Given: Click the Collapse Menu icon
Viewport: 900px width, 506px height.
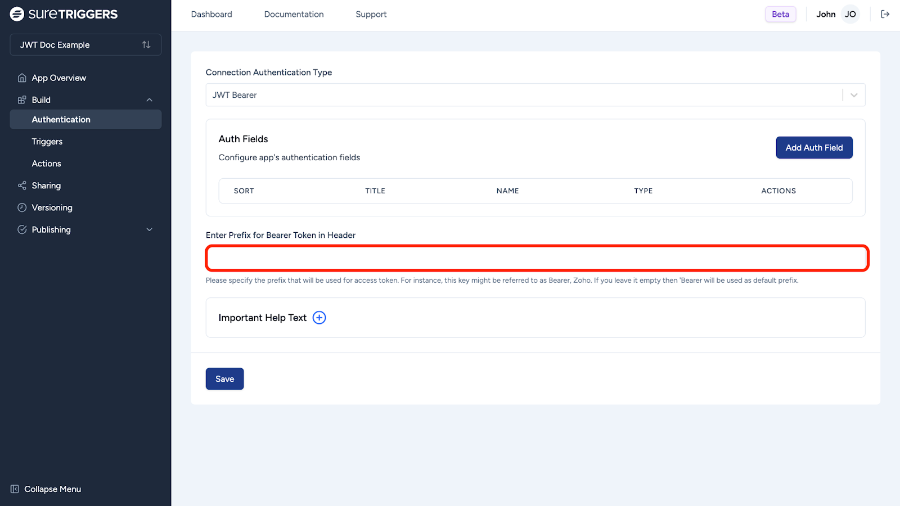Looking at the screenshot, I should [15, 489].
